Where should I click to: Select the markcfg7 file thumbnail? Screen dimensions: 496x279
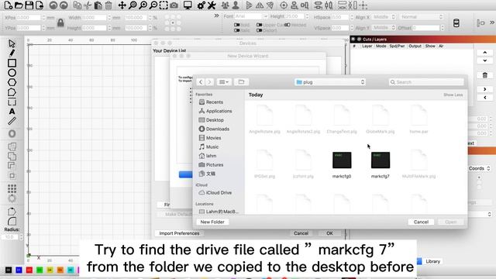pyautogui.click(x=381, y=160)
